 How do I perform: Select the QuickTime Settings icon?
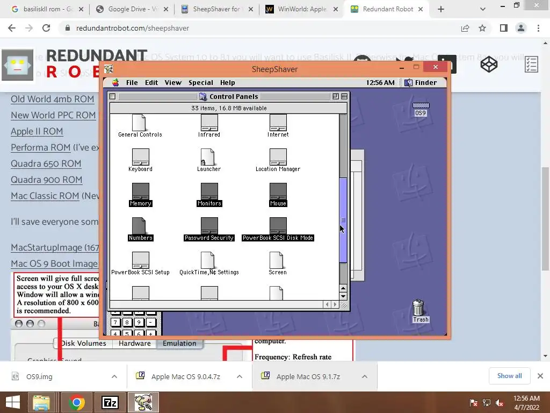click(208, 260)
